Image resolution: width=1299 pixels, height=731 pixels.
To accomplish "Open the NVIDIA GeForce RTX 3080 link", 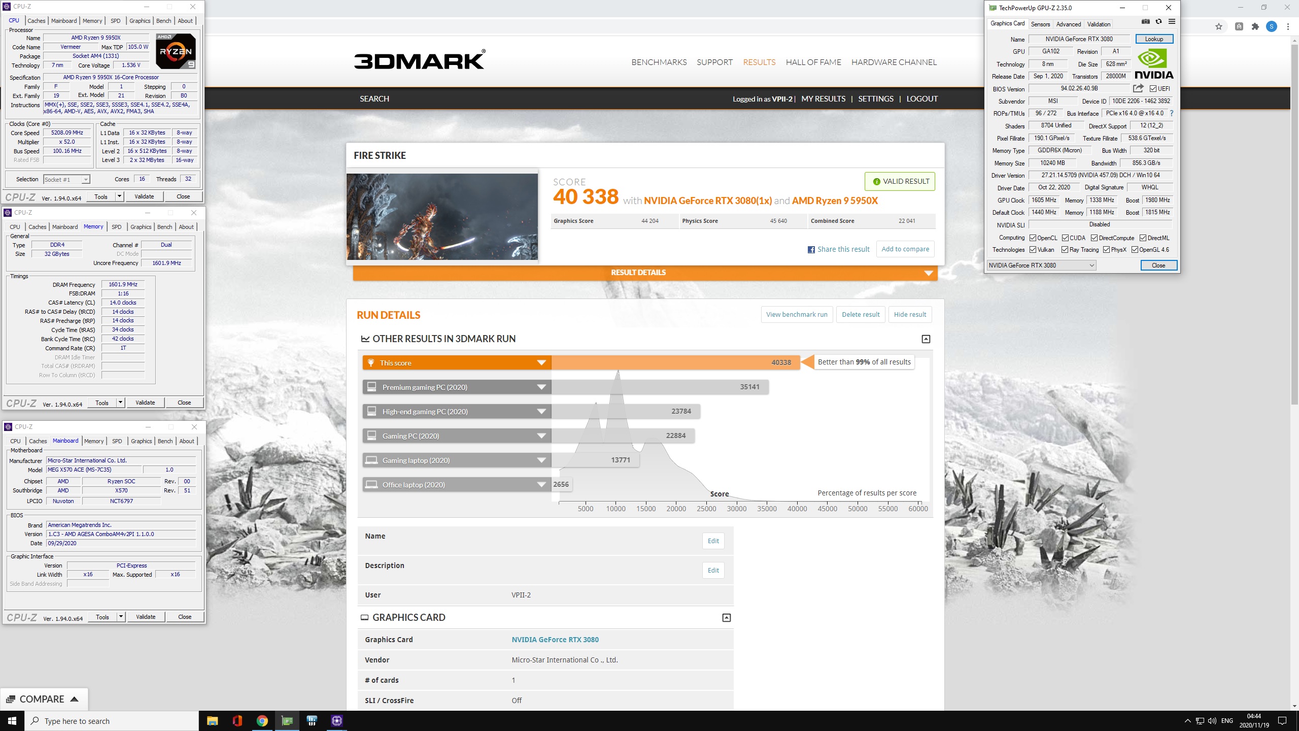I will tap(555, 640).
